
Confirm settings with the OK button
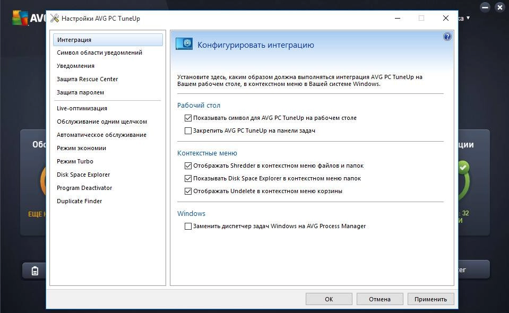pos(329,299)
